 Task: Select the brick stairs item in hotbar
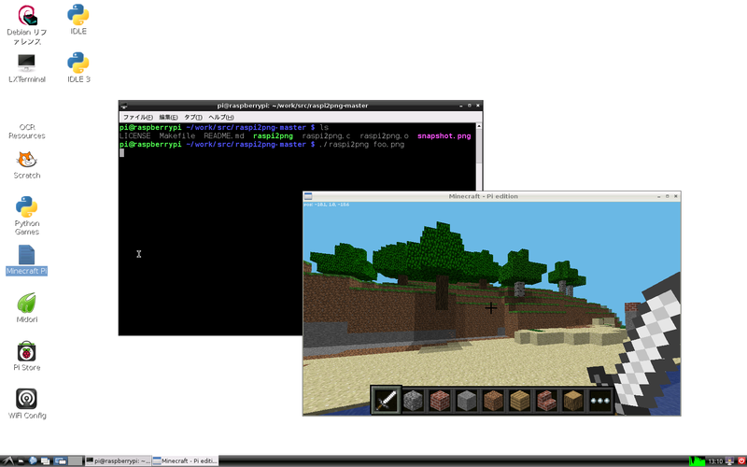546,401
